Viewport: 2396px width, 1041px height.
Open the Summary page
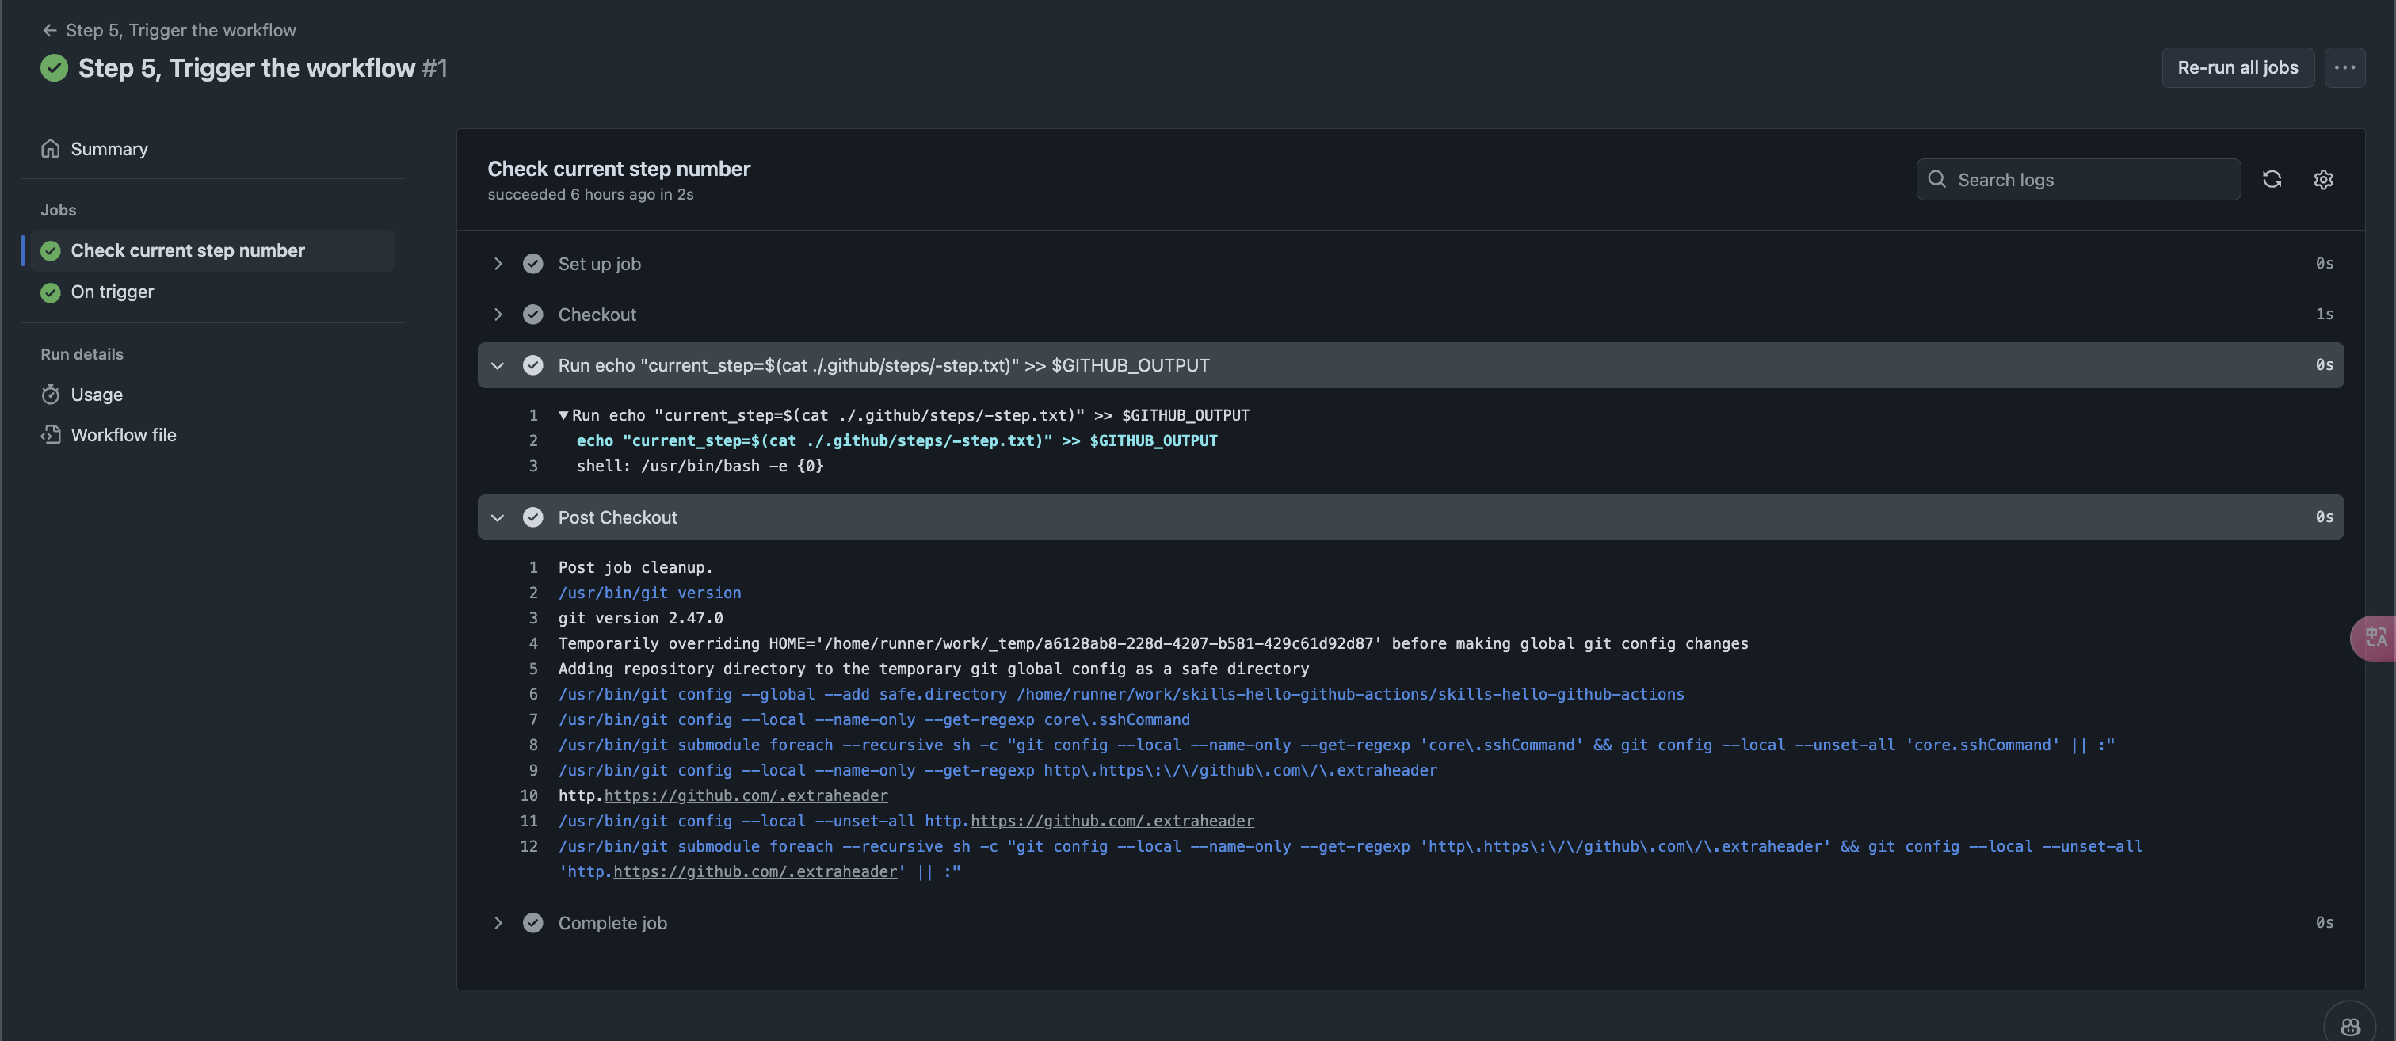[108, 149]
